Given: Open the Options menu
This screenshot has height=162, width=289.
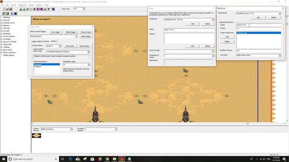Looking at the screenshot, I should [39, 5].
